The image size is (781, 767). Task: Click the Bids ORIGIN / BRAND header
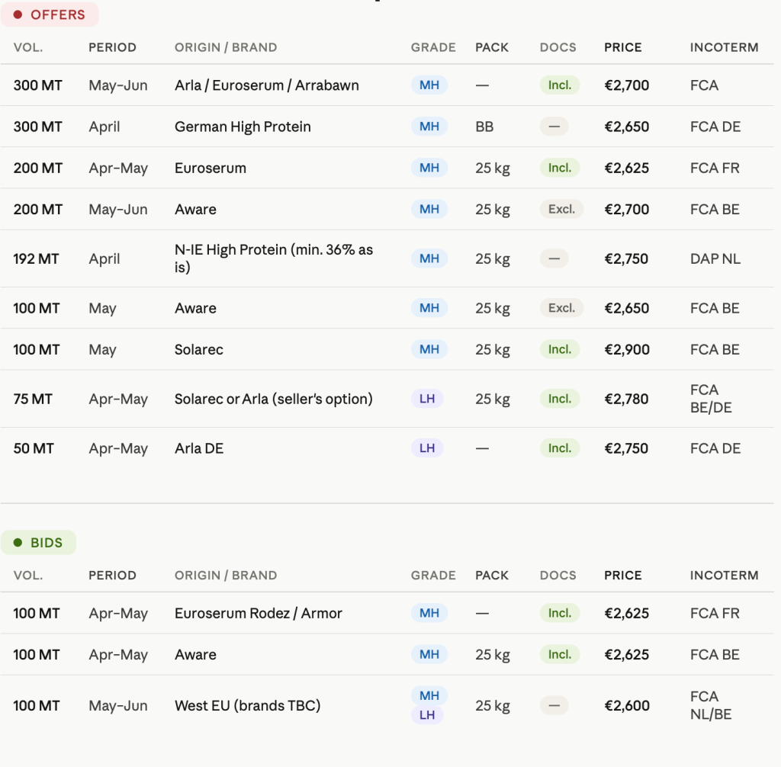coord(226,575)
